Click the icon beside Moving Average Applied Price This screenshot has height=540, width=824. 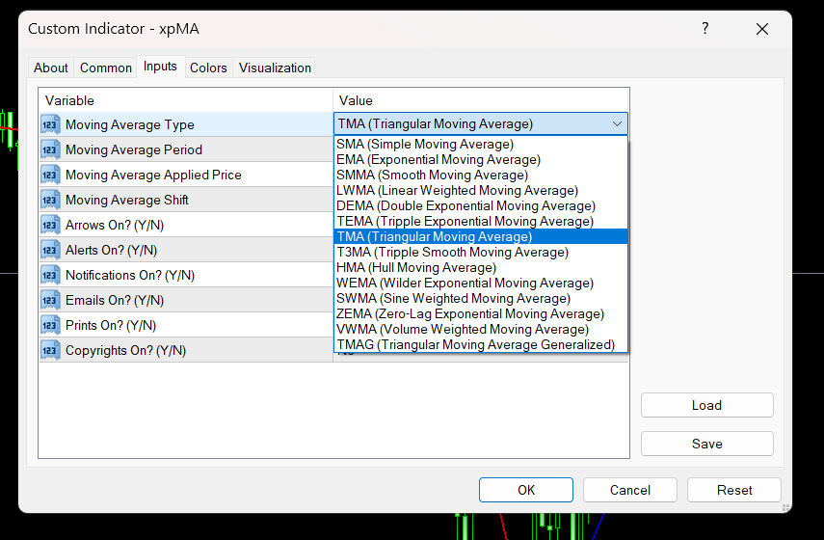(51, 175)
